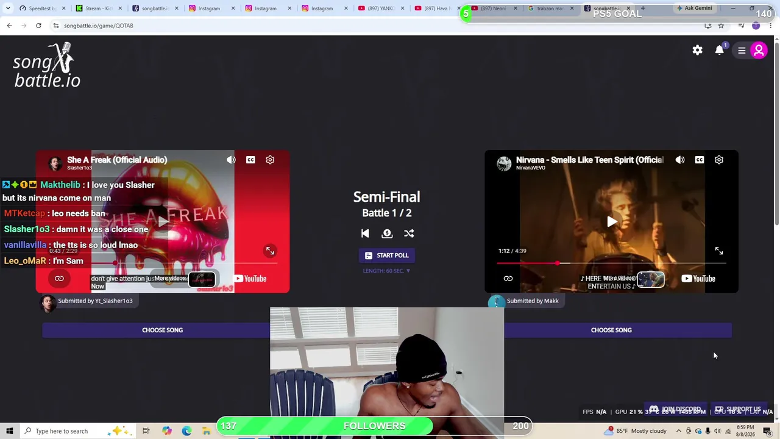Image resolution: width=780 pixels, height=439 pixels.
Task: Open the notifications bell
Action: [x=720, y=51]
